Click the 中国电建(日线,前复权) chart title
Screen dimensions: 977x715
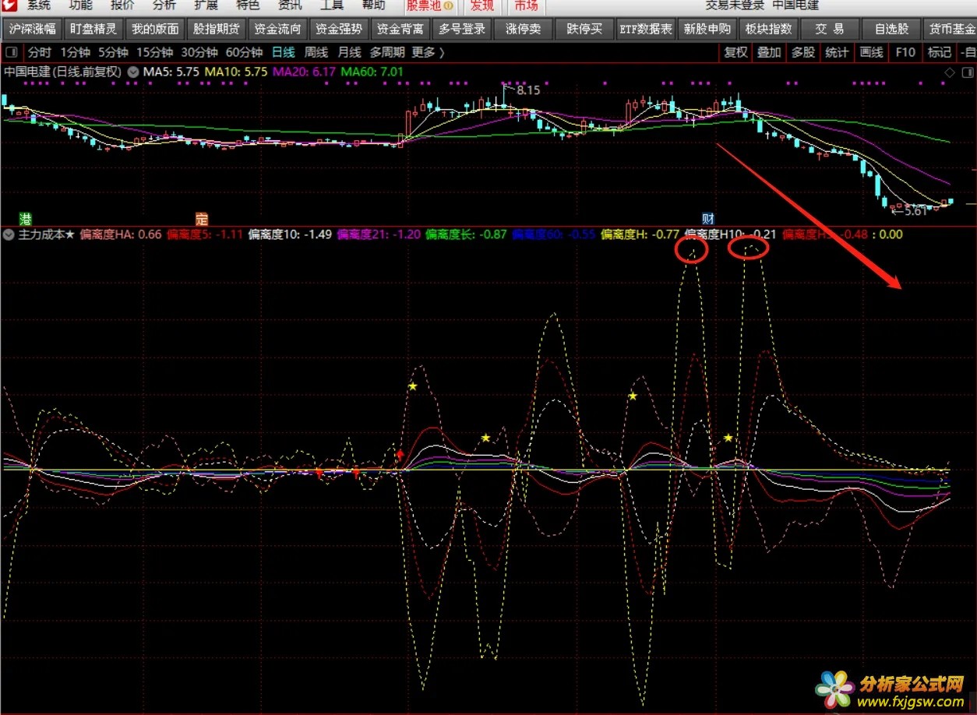[x=62, y=71]
